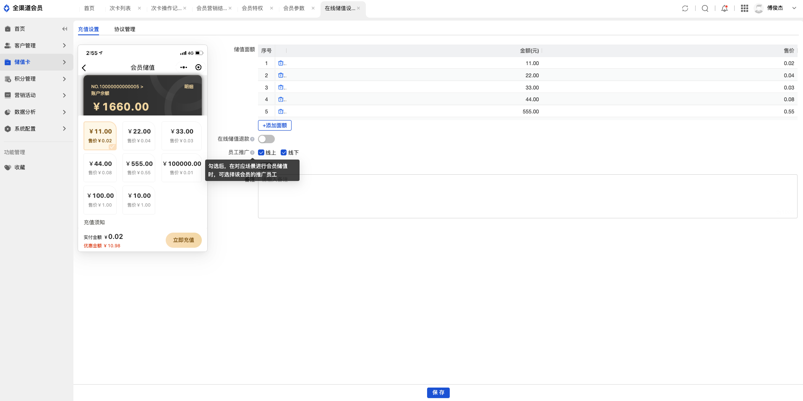Open the 会员特权 top tab
803x401 pixels.
click(x=252, y=8)
